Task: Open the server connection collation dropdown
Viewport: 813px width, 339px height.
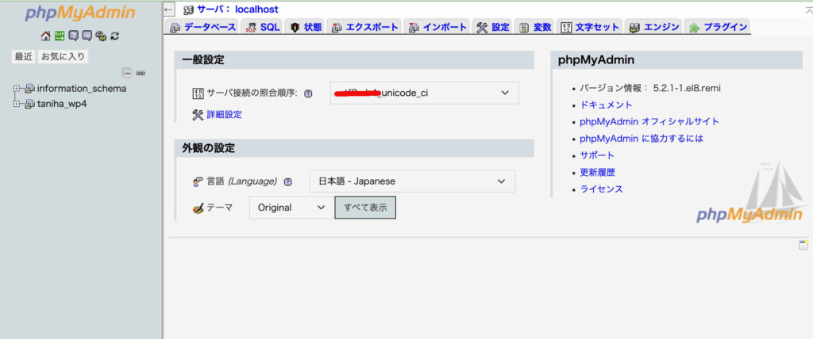Action: (x=424, y=93)
